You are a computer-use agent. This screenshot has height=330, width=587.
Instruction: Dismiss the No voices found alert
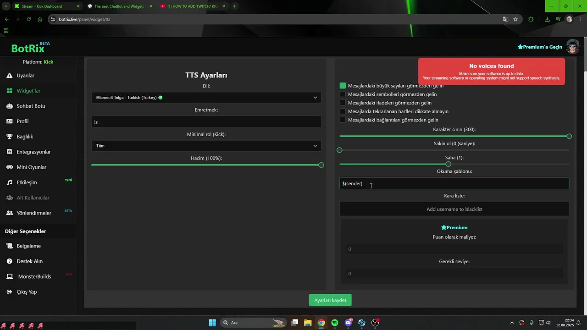tap(491, 71)
